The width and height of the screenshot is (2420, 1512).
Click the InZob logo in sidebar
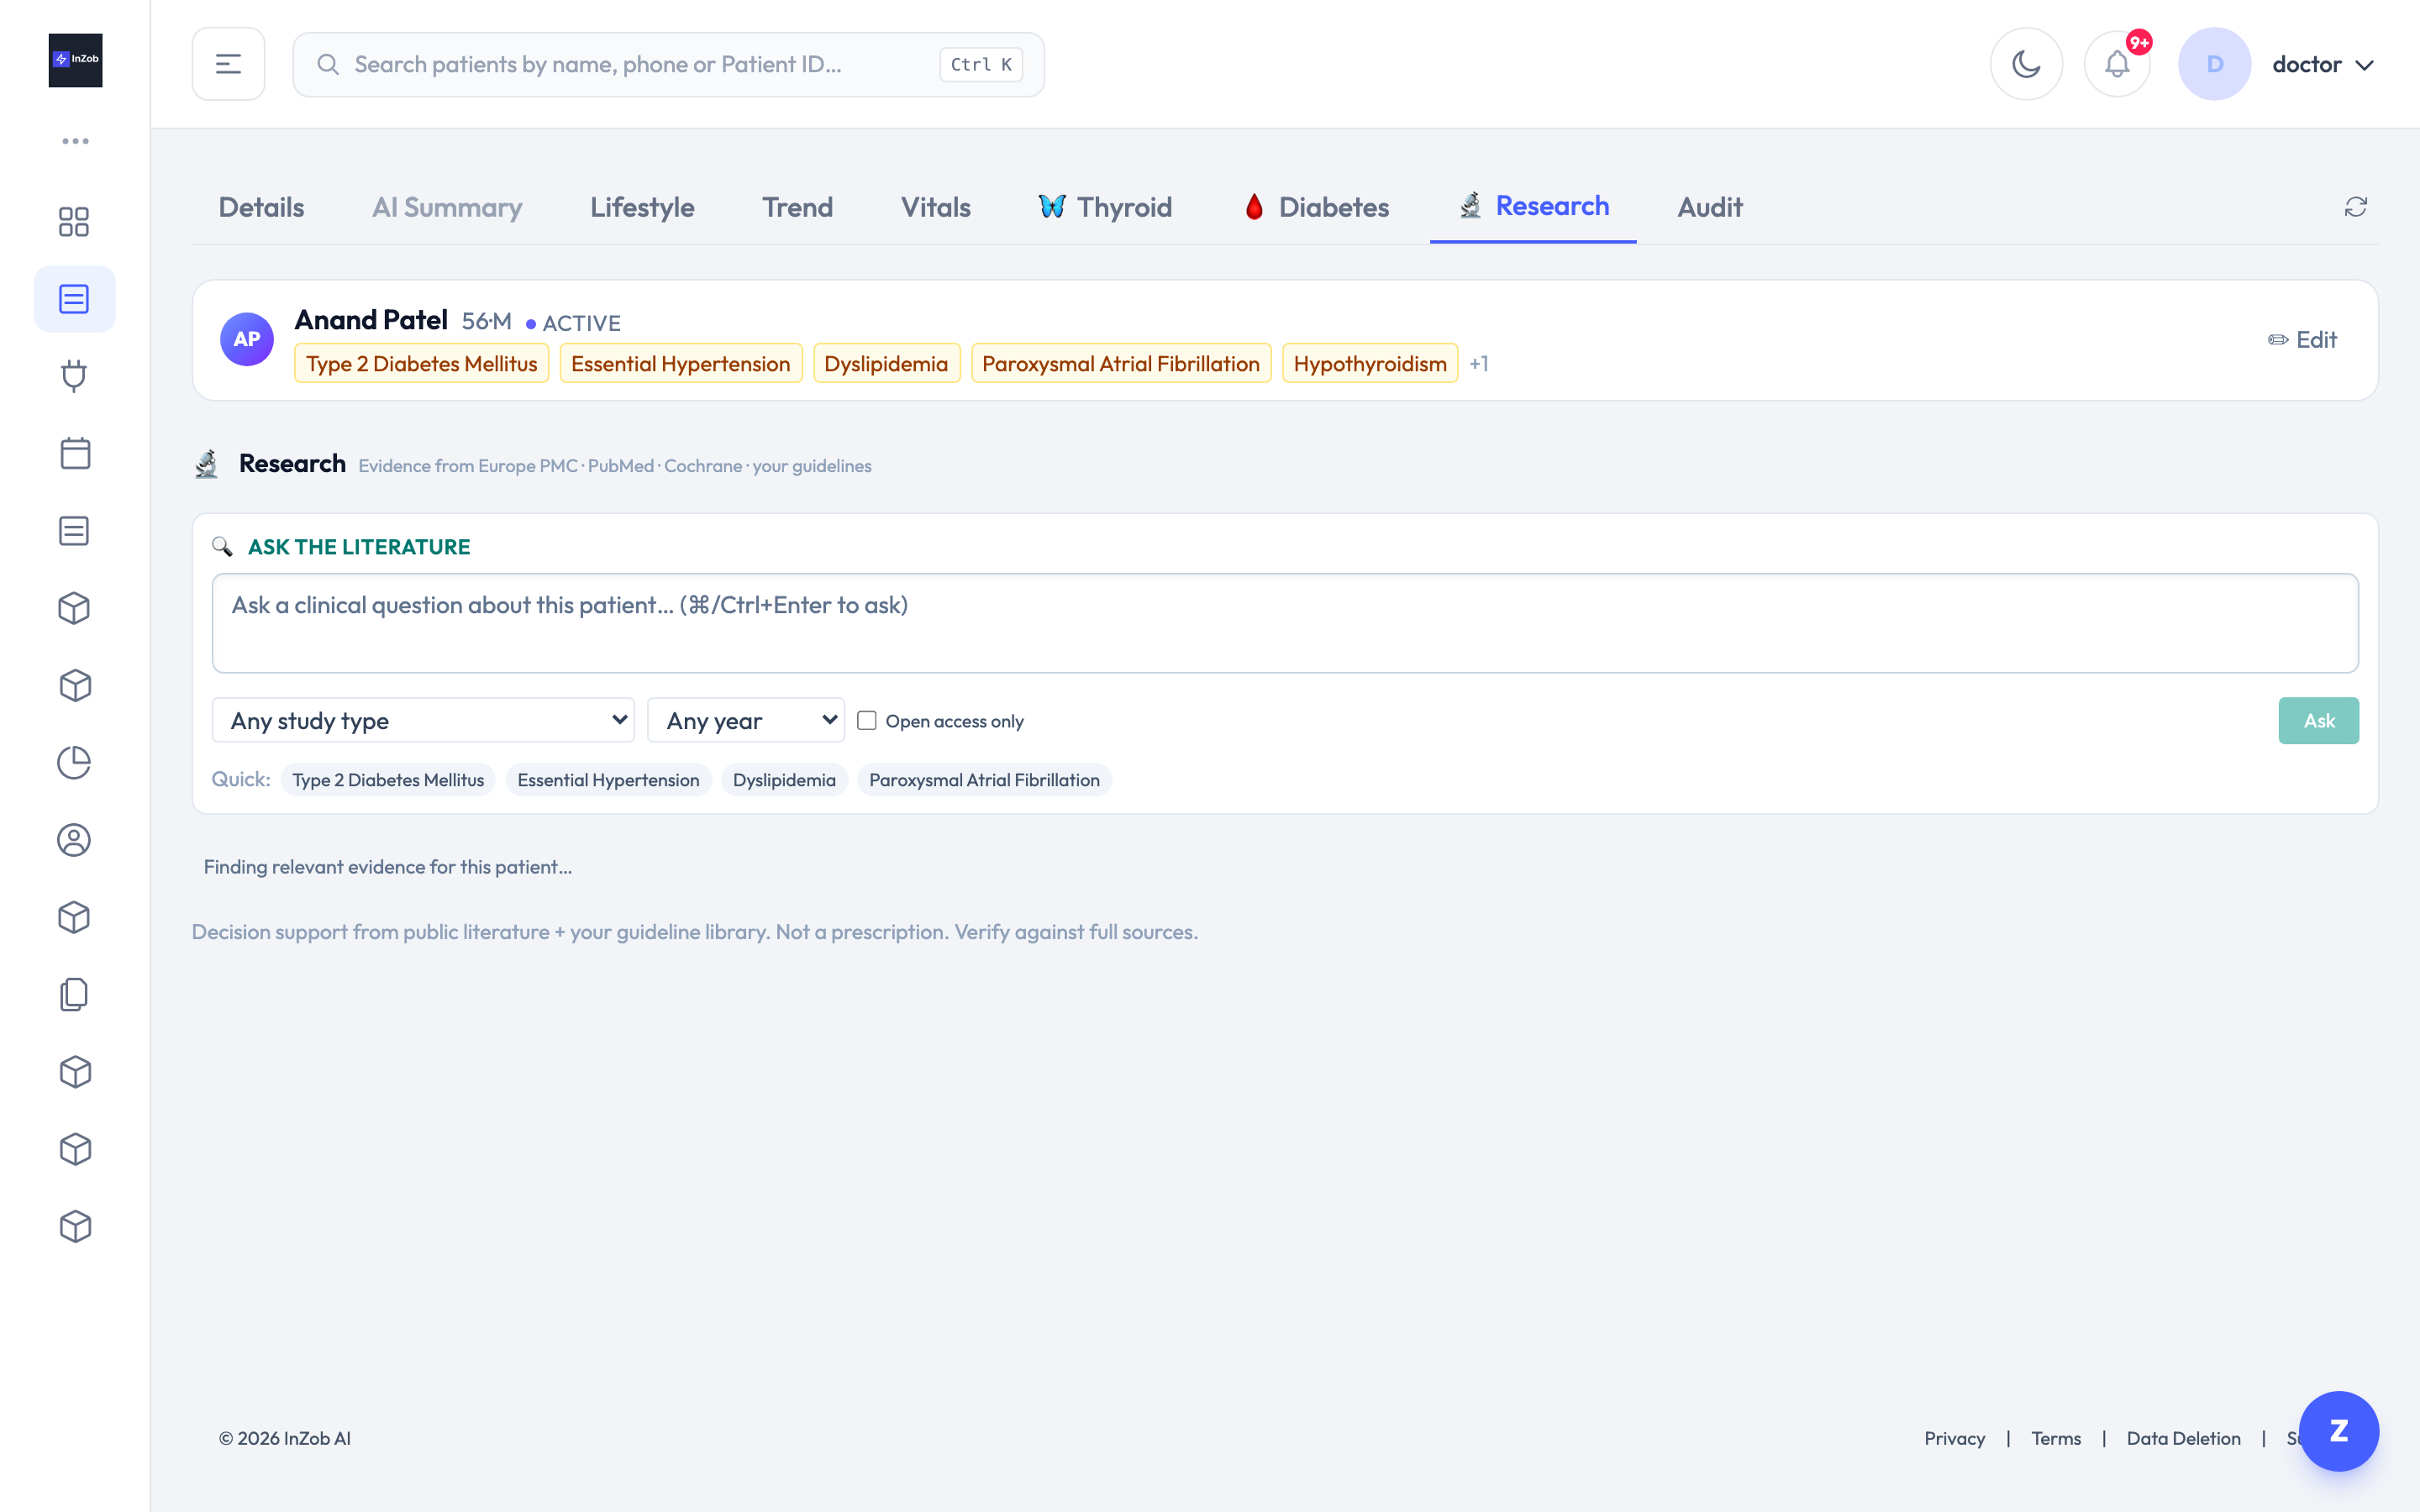75,60
